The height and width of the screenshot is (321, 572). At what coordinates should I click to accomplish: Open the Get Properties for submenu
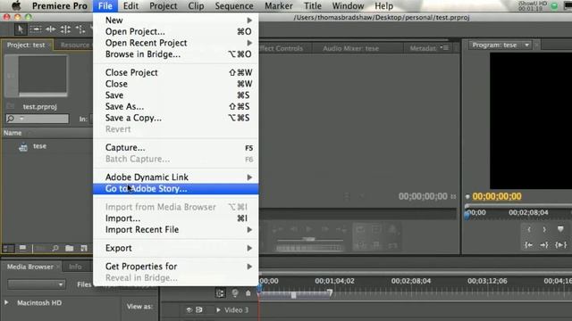click(176, 267)
